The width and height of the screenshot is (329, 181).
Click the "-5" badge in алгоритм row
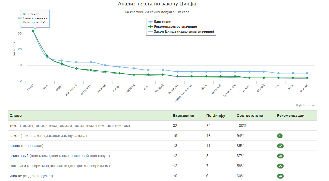pos(280,166)
